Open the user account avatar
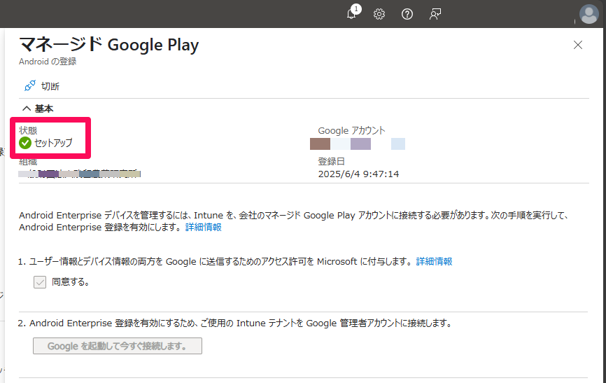This screenshot has width=606, height=383. (x=589, y=14)
